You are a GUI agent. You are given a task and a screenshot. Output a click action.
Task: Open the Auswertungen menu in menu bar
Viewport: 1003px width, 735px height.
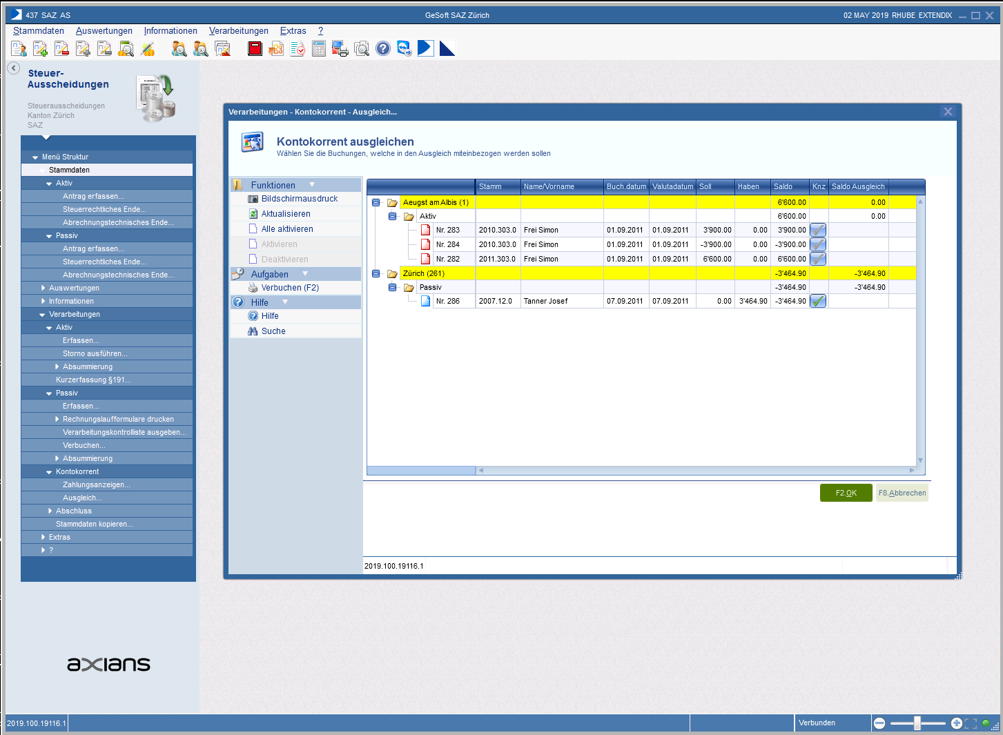tap(104, 30)
